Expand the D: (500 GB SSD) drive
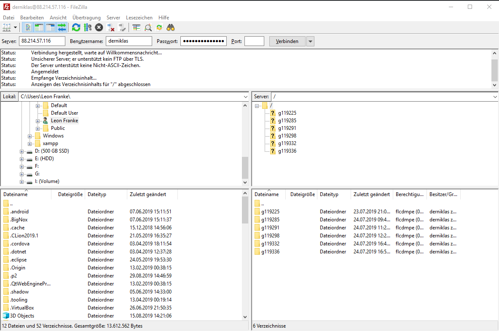 coord(21,151)
